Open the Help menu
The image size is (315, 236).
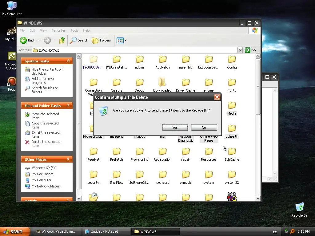coord(86,30)
